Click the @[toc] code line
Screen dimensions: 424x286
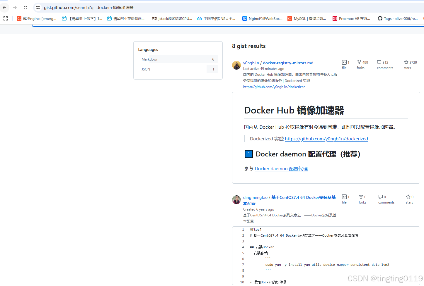[256, 230]
